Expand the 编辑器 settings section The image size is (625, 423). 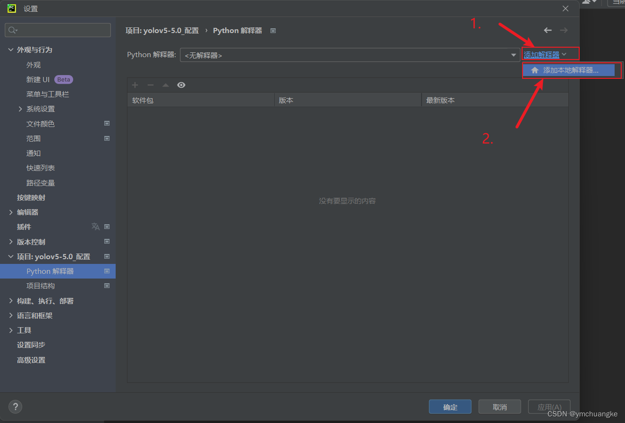tap(11, 212)
